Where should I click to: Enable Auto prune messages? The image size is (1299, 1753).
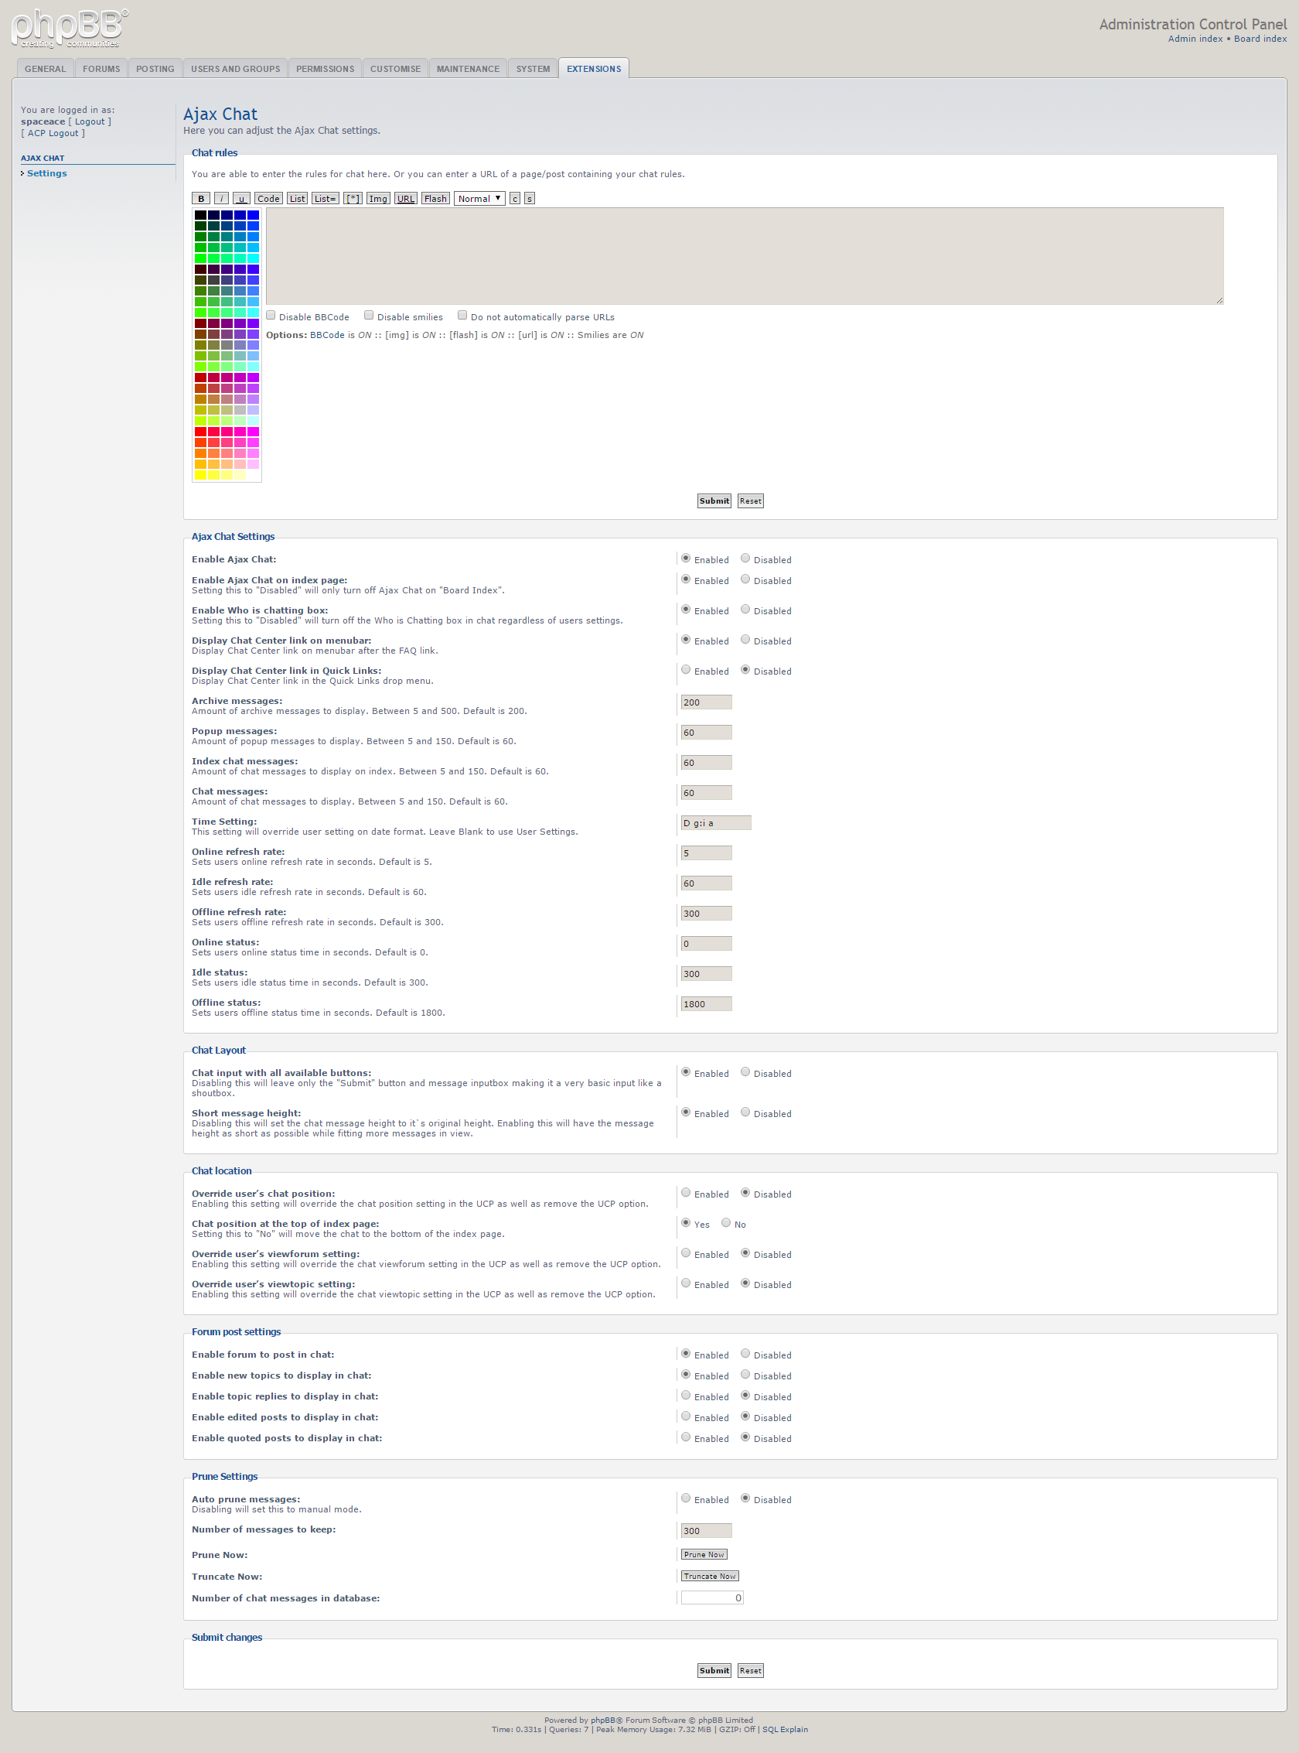point(686,1498)
